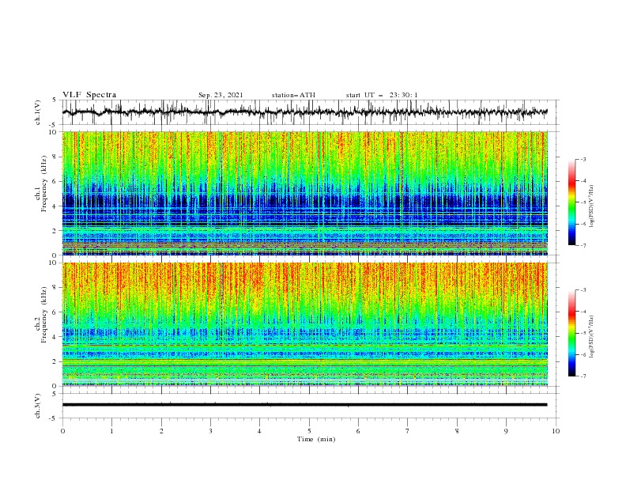This screenshot has width=626, height=484.
Task: Click the ch.2 spectrogram panel
Action: (305, 324)
